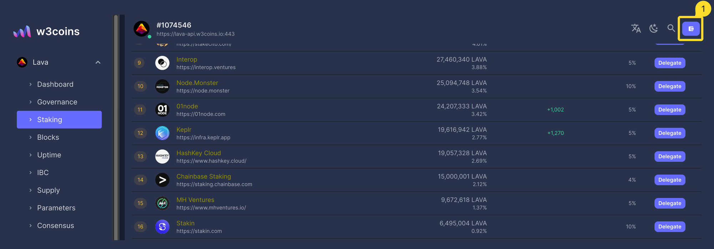Open the language translation selector
The height and width of the screenshot is (249, 714).
pyautogui.click(x=636, y=28)
